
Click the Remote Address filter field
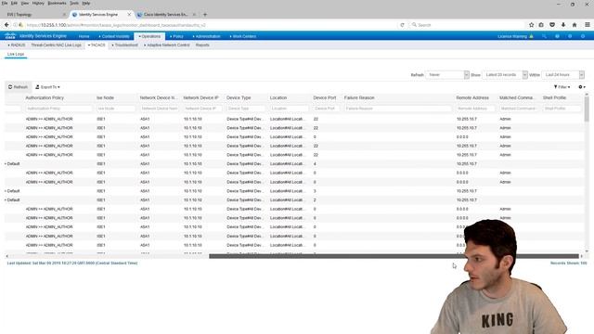pyautogui.click(x=475, y=109)
